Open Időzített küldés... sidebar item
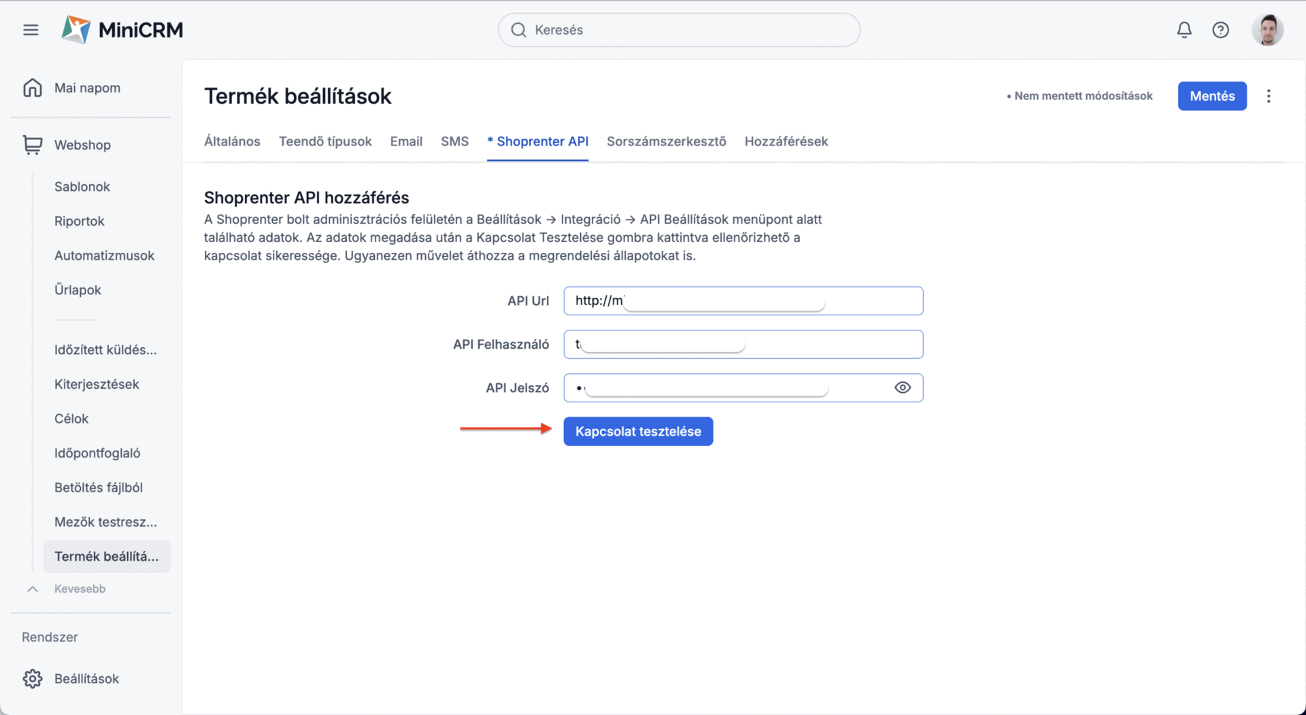The height and width of the screenshot is (715, 1306). tap(105, 349)
